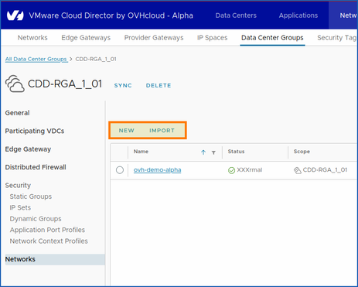Image resolution: width=358 pixels, height=287 pixels.
Task: Open the Edge Gateway section
Action: point(28,149)
